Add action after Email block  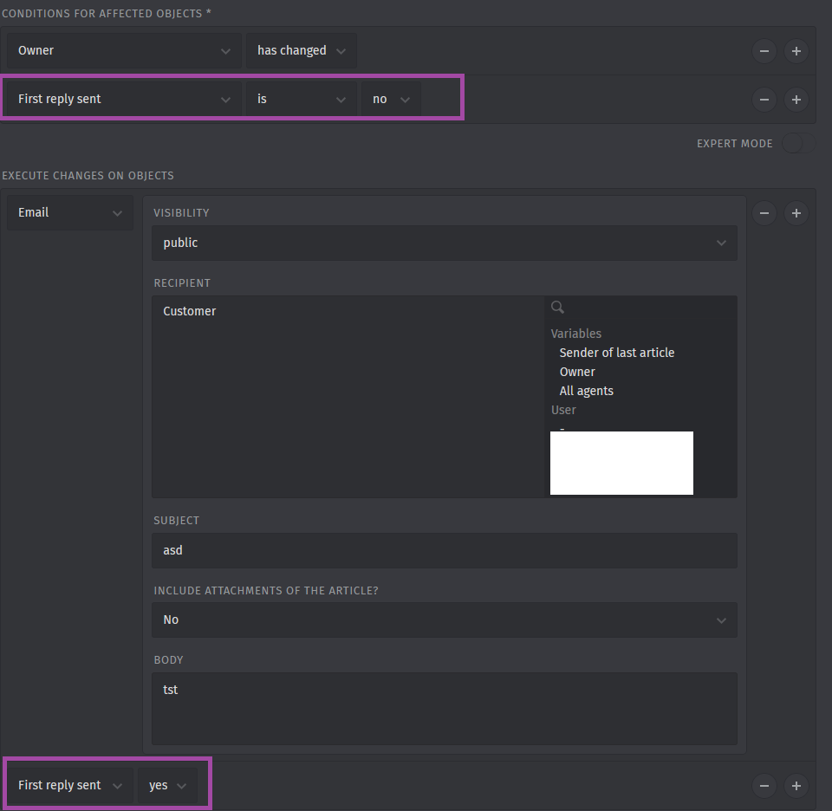(x=796, y=213)
